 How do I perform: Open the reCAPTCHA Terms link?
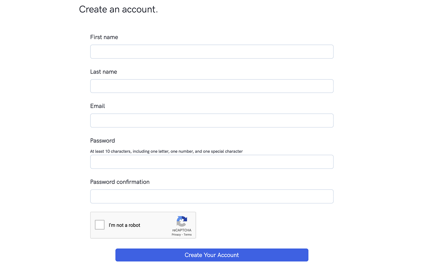click(x=188, y=234)
